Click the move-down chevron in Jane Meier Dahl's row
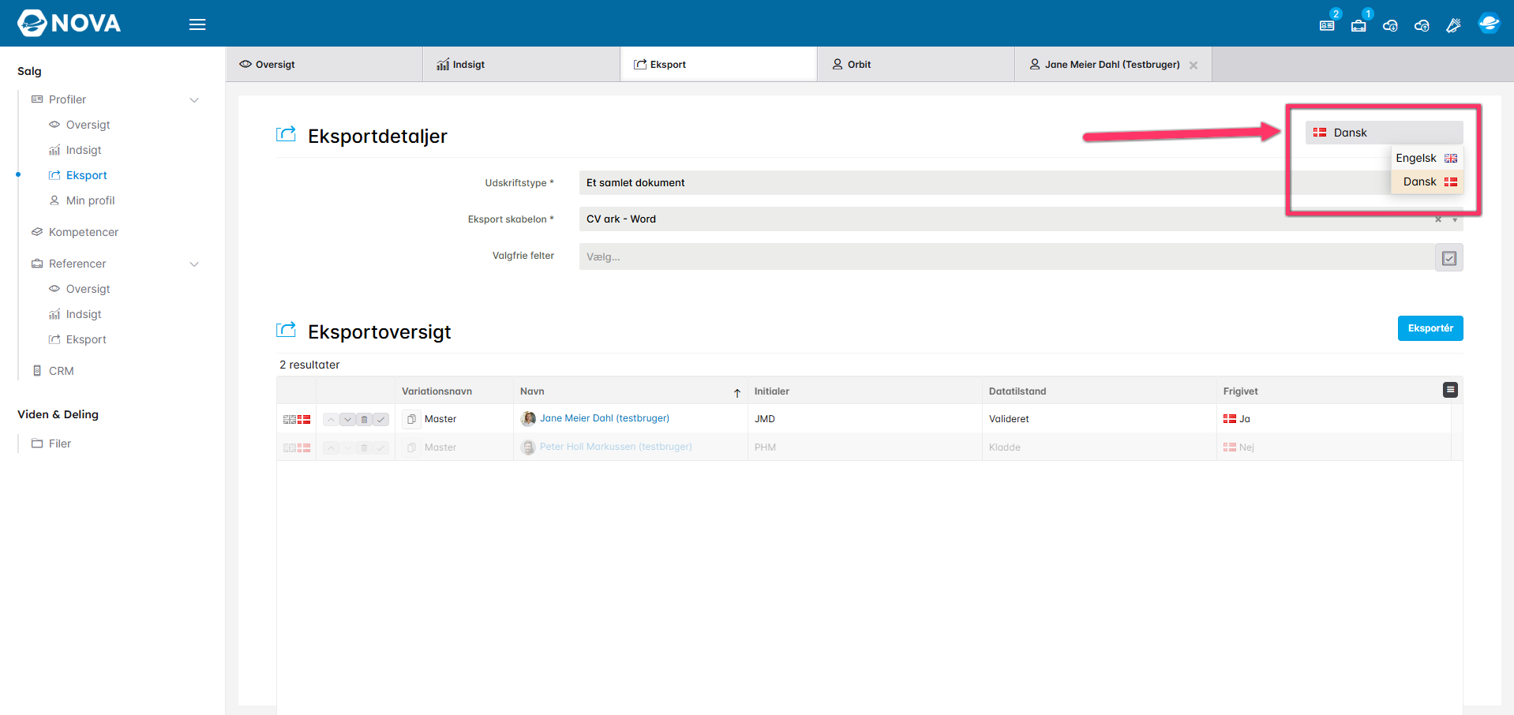This screenshot has width=1514, height=715. 347,419
